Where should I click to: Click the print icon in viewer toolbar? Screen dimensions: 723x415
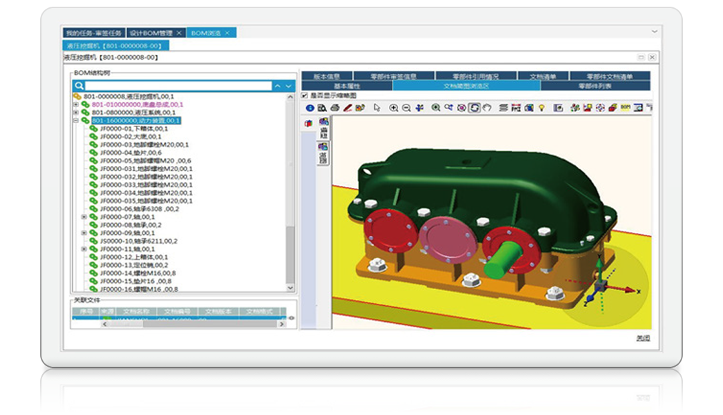coord(334,108)
